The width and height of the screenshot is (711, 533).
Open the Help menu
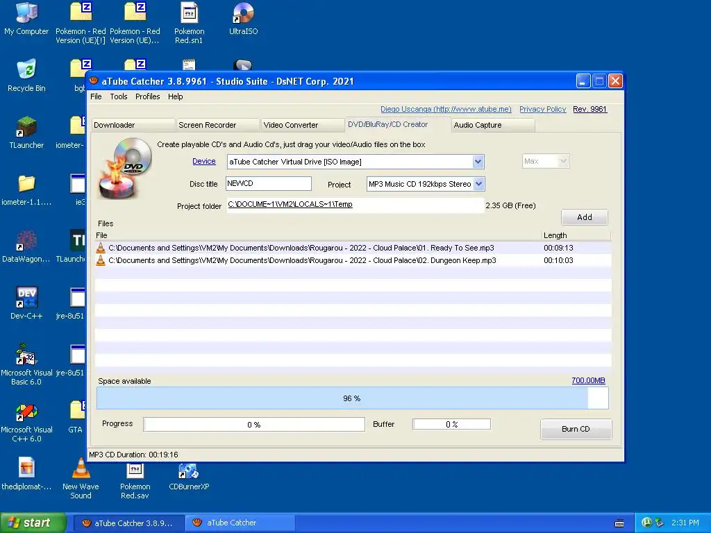click(175, 96)
